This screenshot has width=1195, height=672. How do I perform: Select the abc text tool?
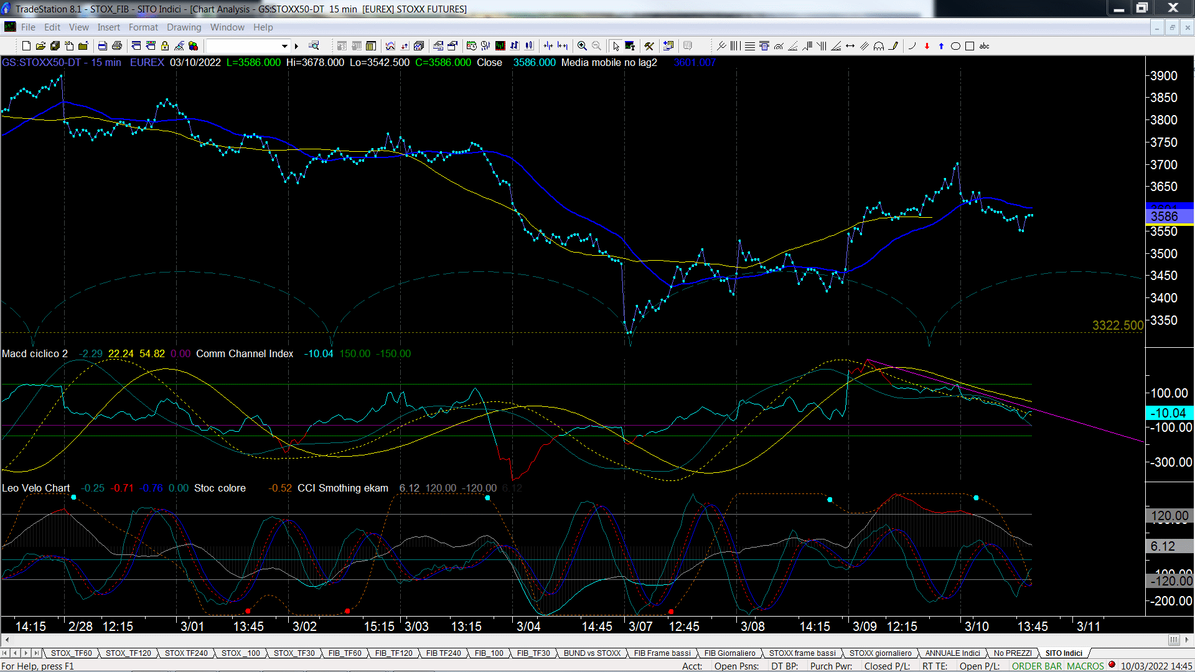(985, 46)
